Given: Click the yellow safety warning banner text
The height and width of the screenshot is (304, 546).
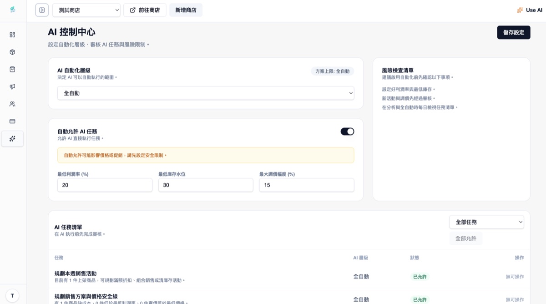Looking at the screenshot, I should tap(116, 155).
